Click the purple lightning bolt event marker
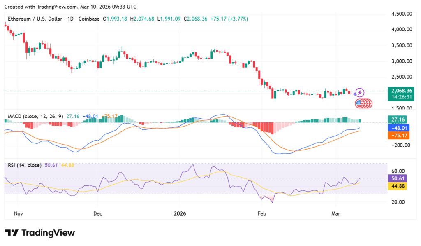Viewport: 421px width, 246px height. [360, 92]
